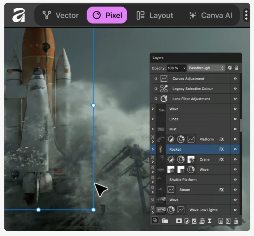254x236 pixels.
Task: Select the Lens Filter Adjustment icon
Action: tap(164, 99)
